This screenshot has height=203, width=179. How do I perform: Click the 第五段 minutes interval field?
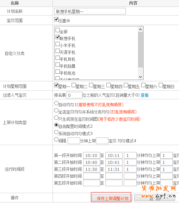coord(130,183)
